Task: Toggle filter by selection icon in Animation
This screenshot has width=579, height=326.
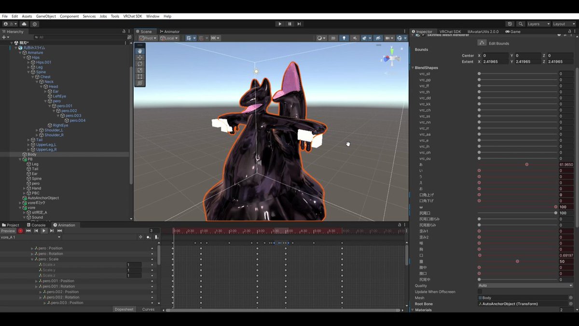Action: (140, 237)
